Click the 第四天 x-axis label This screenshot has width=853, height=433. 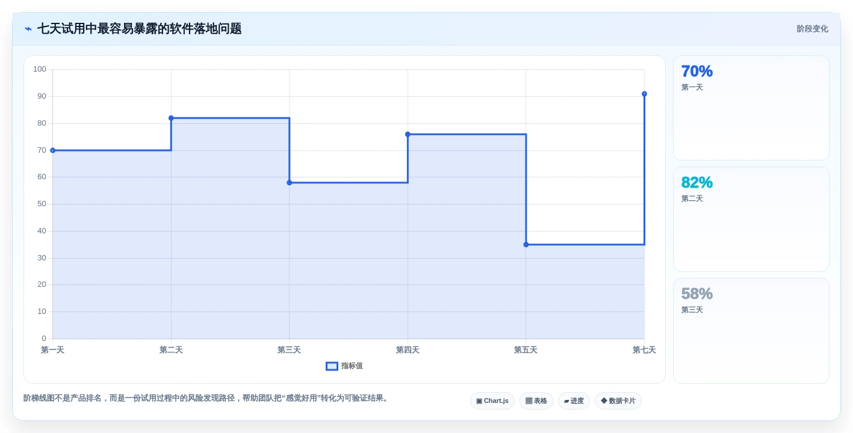click(x=408, y=350)
